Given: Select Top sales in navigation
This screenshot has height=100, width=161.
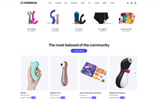Looking at the screenshot, I should [x=58, y=3].
